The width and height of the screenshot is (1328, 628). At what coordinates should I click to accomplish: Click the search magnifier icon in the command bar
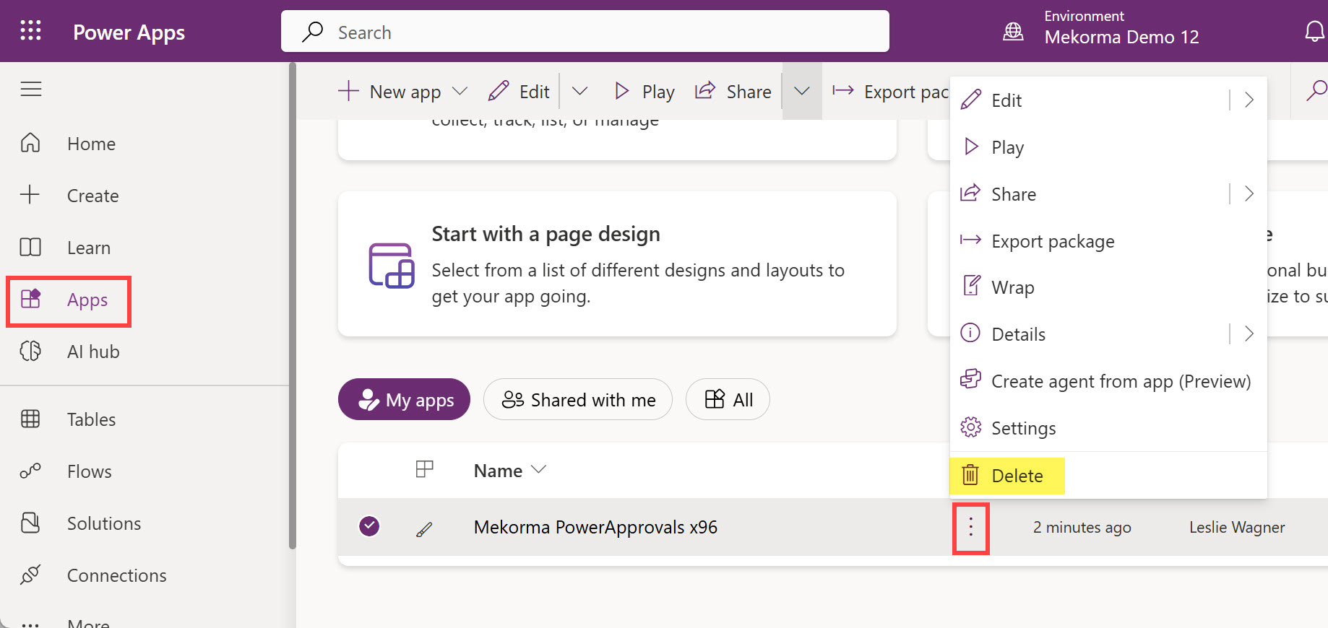tap(1316, 91)
